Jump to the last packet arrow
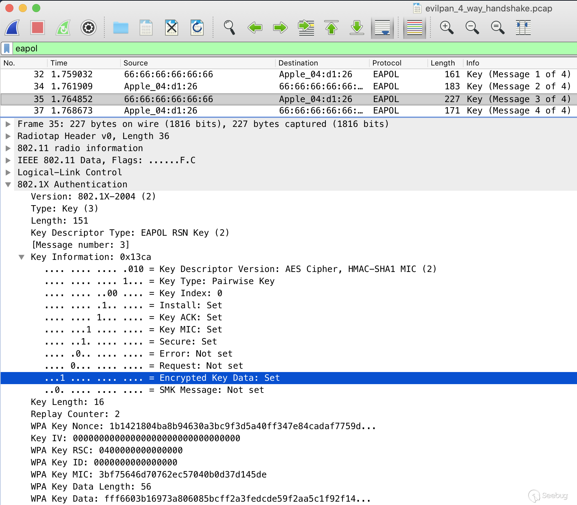 pyautogui.click(x=357, y=28)
